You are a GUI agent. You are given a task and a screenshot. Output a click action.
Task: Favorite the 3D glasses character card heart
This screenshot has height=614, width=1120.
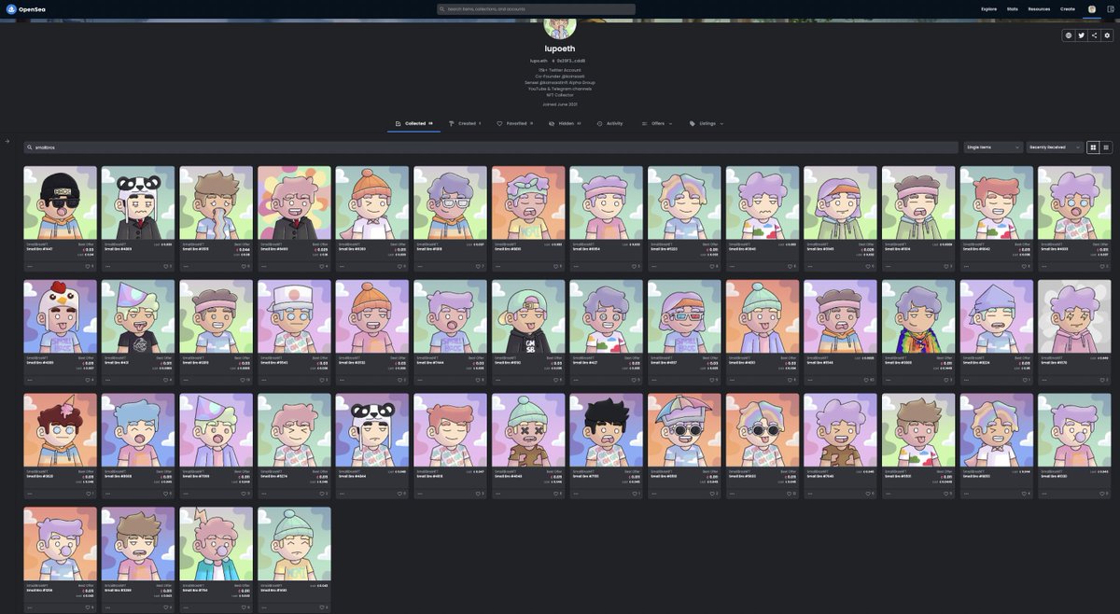pyautogui.click(x=711, y=380)
